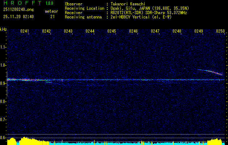Click the 0.7 frequency axis label
Screen dimensions: 228x145
tap(3, 119)
